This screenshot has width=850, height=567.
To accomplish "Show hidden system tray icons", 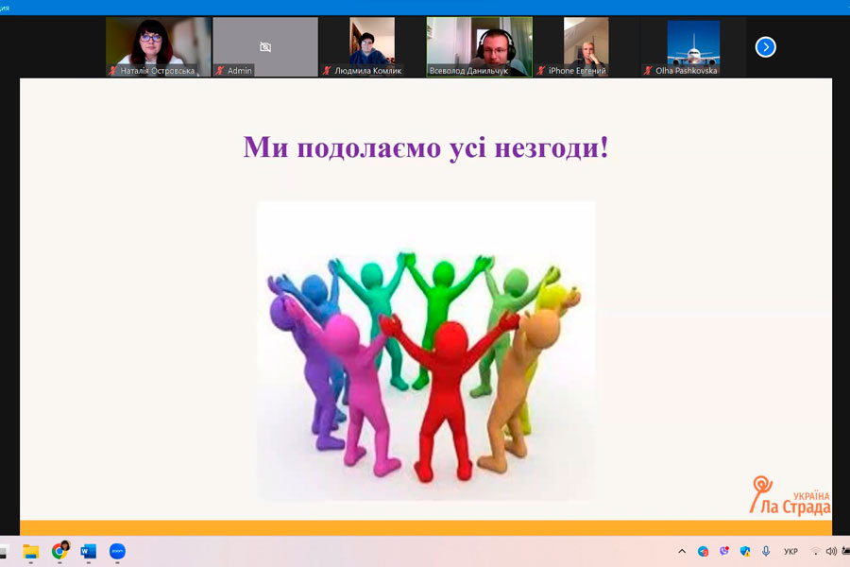I will (682, 551).
